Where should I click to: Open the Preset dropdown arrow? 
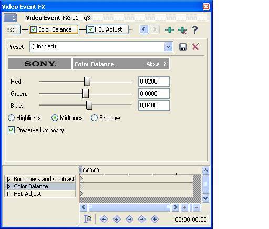[x=168, y=47]
